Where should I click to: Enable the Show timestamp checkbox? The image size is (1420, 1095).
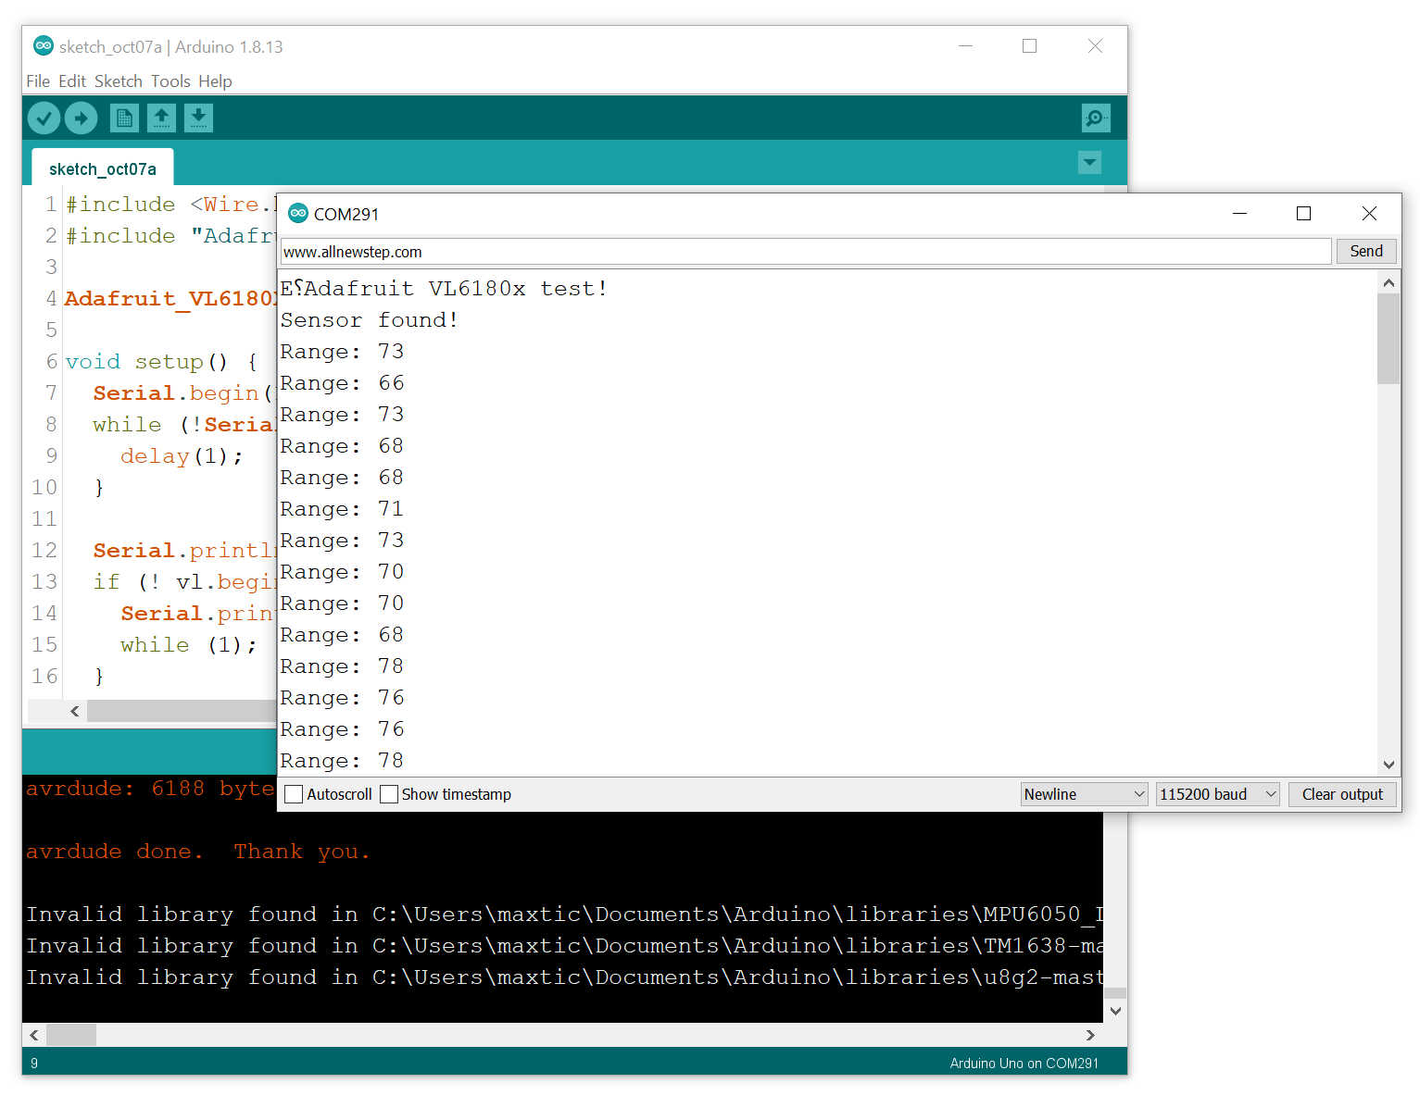389,794
